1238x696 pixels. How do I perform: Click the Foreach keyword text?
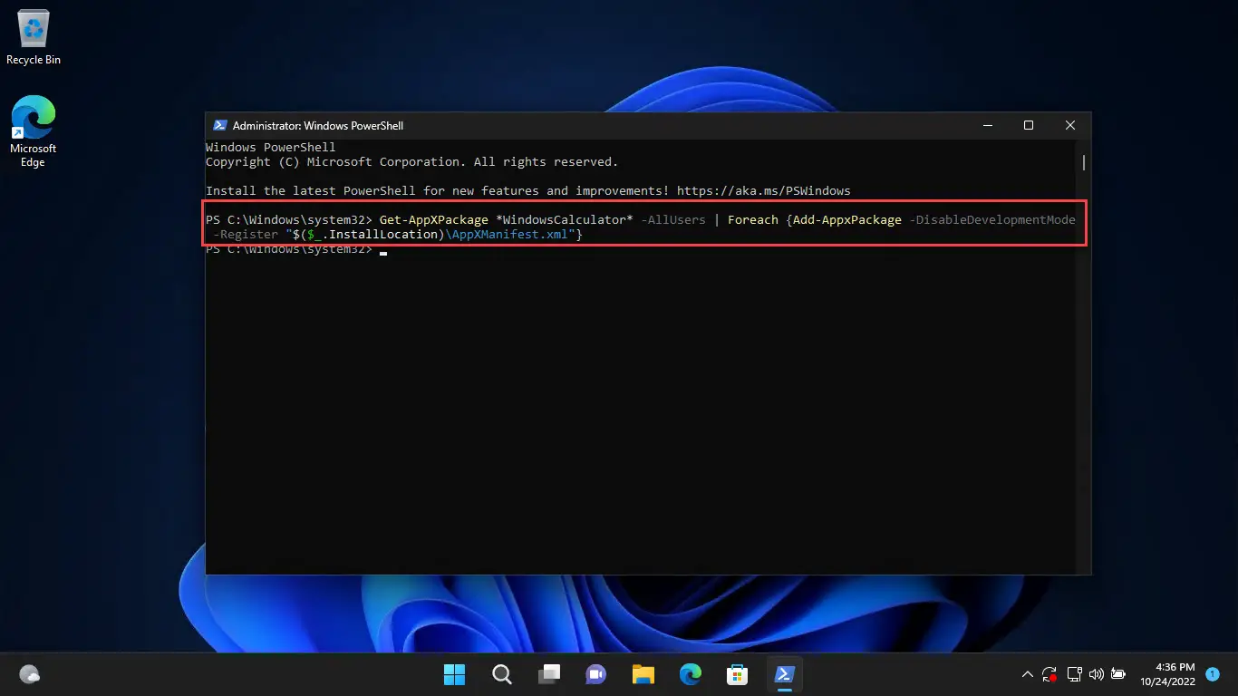753,219
